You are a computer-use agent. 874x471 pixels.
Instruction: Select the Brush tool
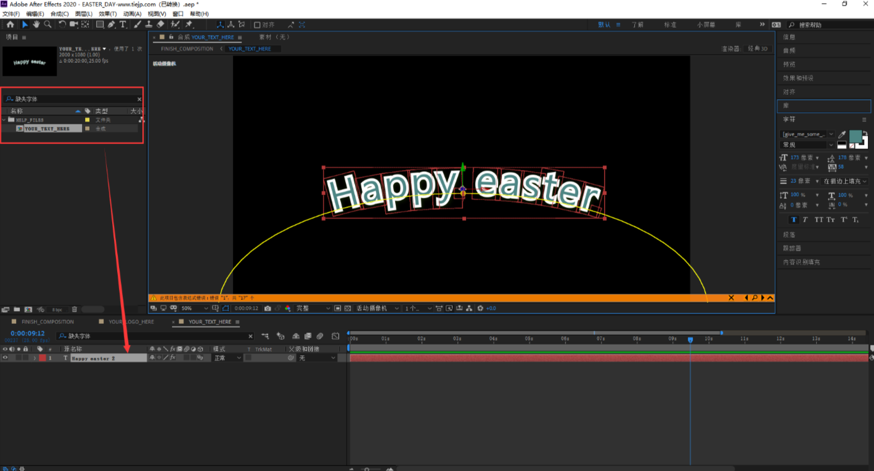point(137,25)
